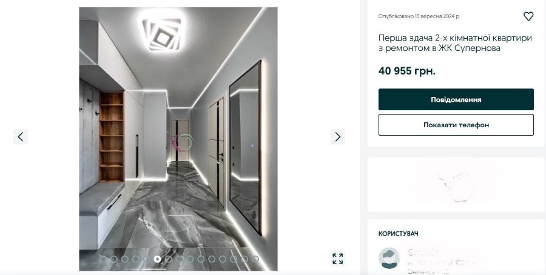Viewport: 546px width, 275px height.
Task: Open photo in fullscreen view
Action: click(337, 259)
